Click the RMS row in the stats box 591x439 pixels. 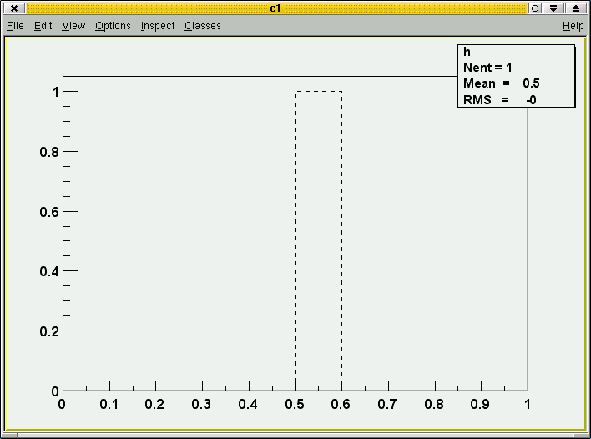[499, 100]
